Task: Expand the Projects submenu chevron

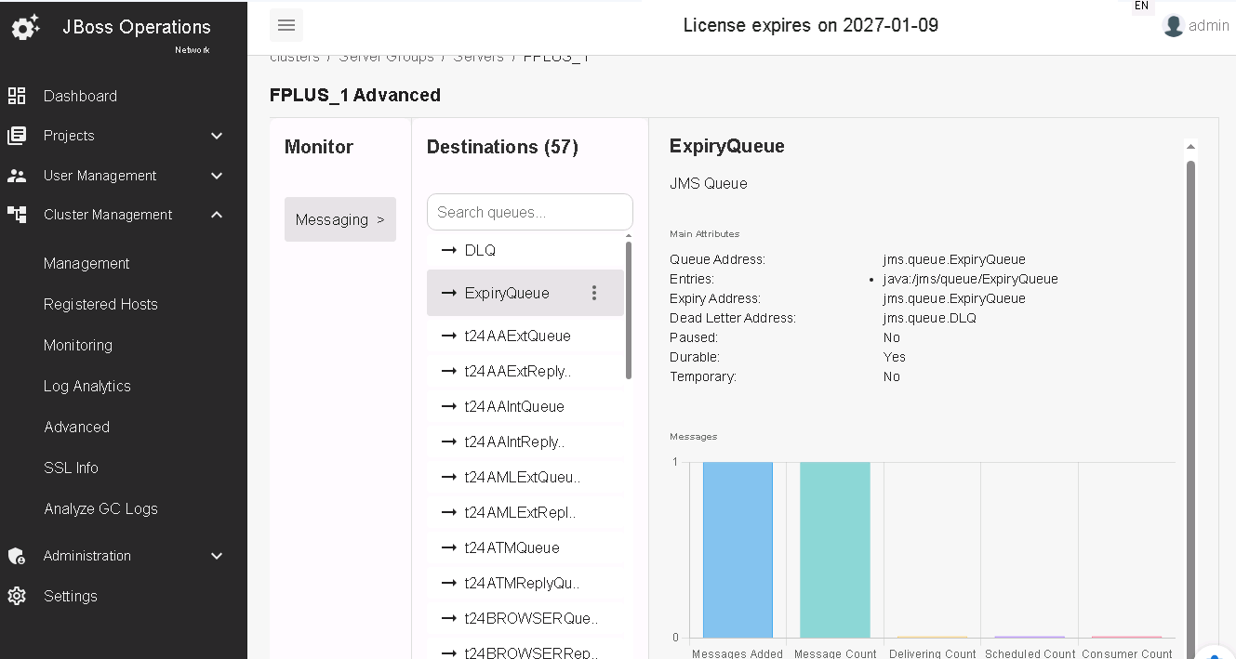Action: 217,136
